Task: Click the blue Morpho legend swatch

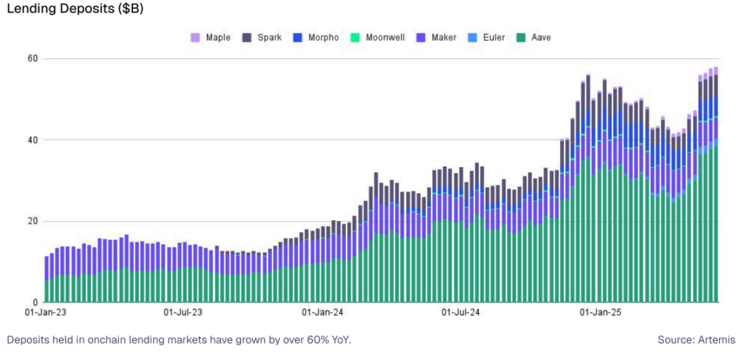Action: click(x=298, y=38)
